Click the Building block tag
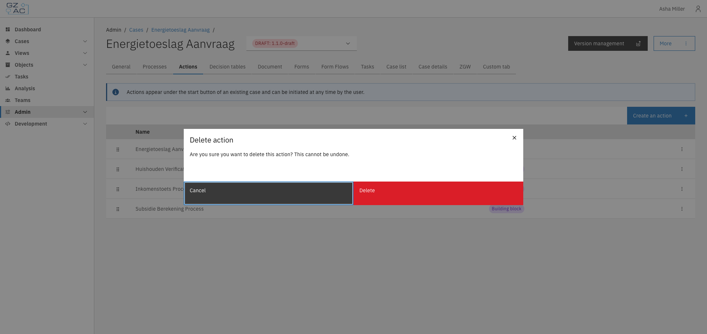This screenshot has width=707, height=334. 507,209
